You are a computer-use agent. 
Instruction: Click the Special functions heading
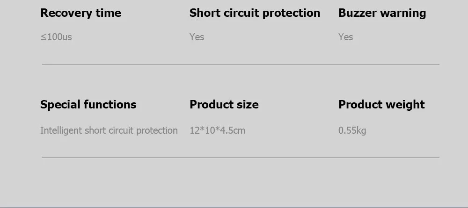pos(88,105)
